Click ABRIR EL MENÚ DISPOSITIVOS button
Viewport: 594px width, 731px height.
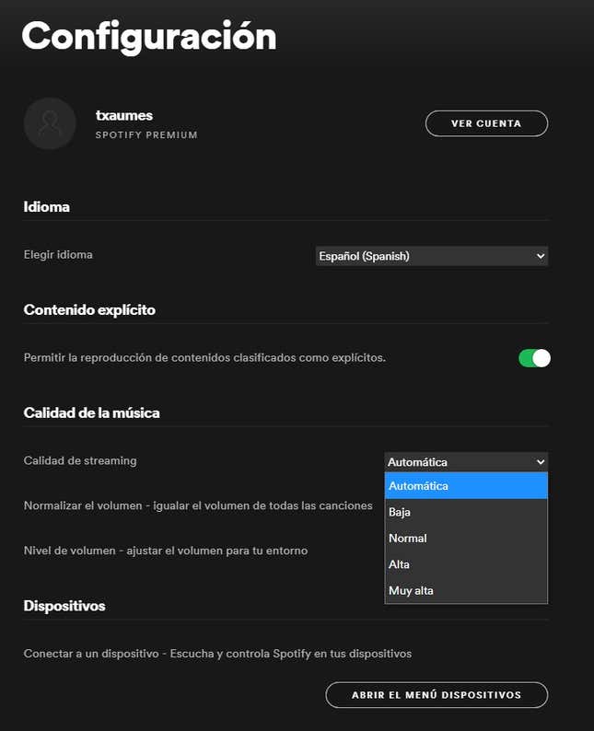437,695
